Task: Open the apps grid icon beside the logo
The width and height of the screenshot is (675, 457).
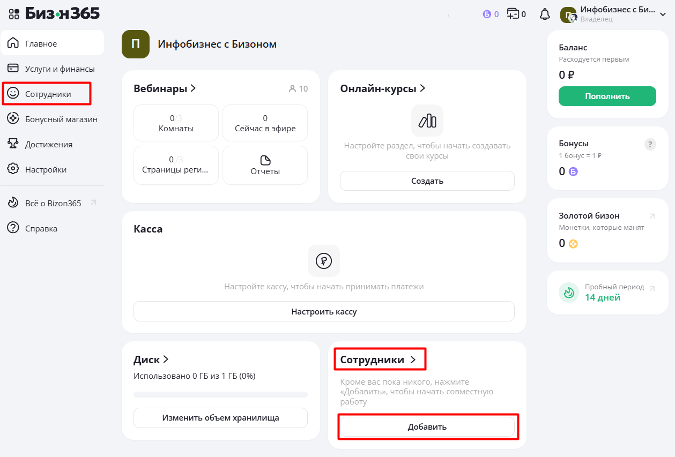Action: 14,14
